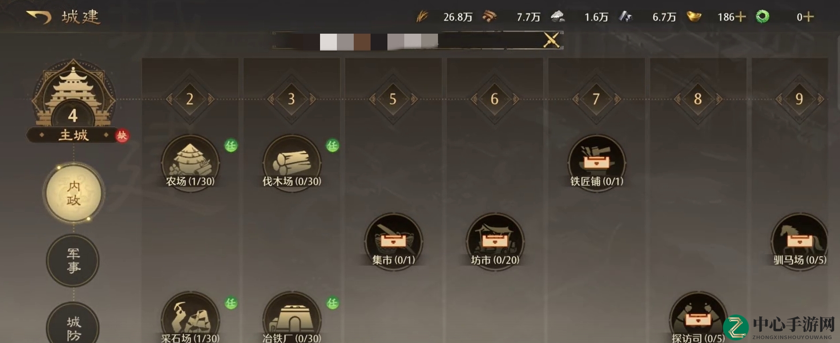Image resolution: width=840 pixels, height=343 pixels.
Task: Open the 城防 city defense tab
Action: coord(73,324)
